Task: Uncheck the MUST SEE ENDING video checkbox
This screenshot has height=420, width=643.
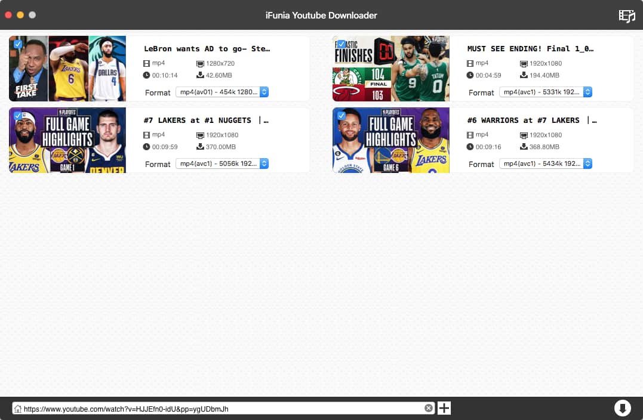Action: pos(341,44)
